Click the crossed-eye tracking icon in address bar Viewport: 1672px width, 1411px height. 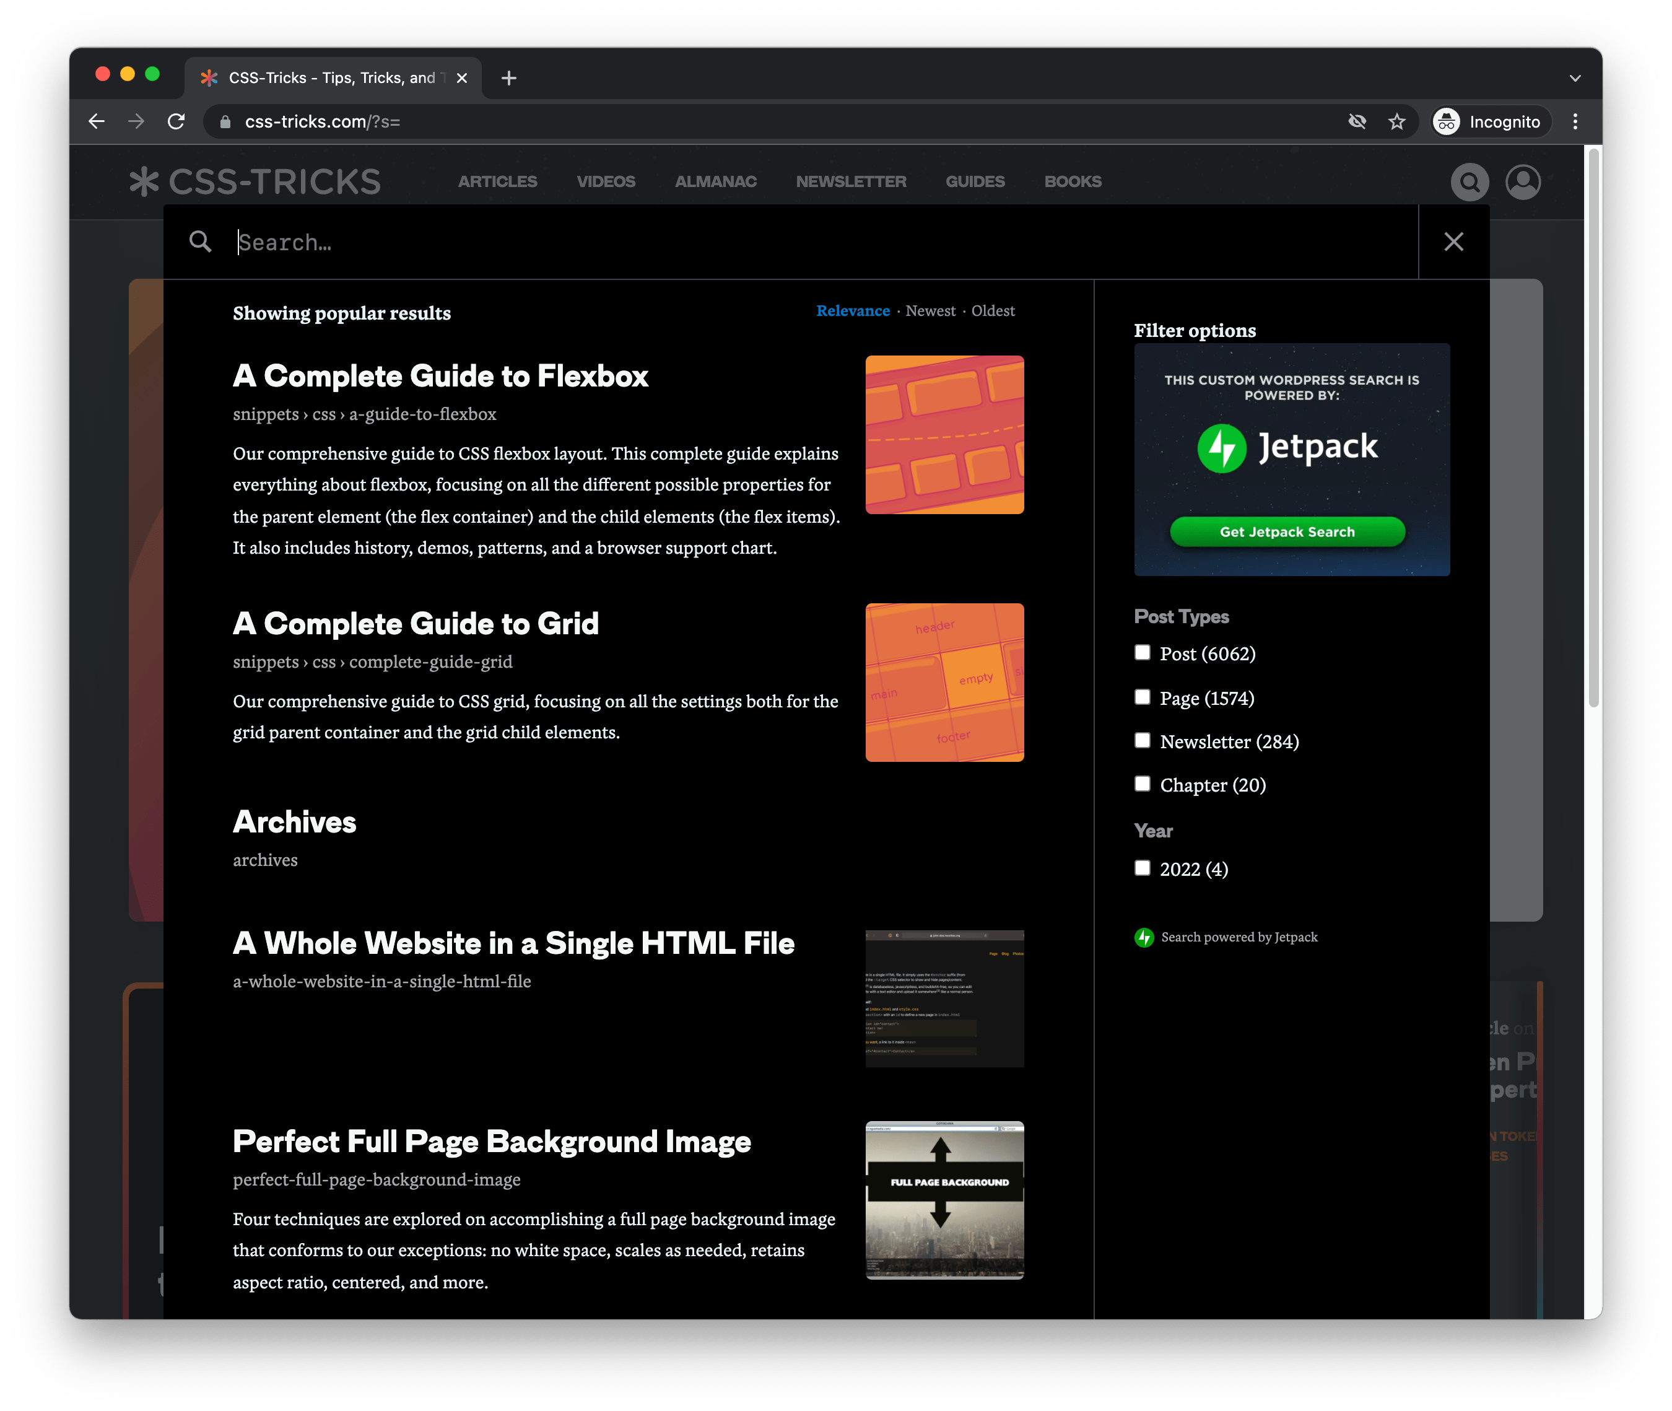tap(1357, 121)
